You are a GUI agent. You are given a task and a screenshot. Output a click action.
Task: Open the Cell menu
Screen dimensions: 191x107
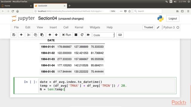[x=66, y=27]
